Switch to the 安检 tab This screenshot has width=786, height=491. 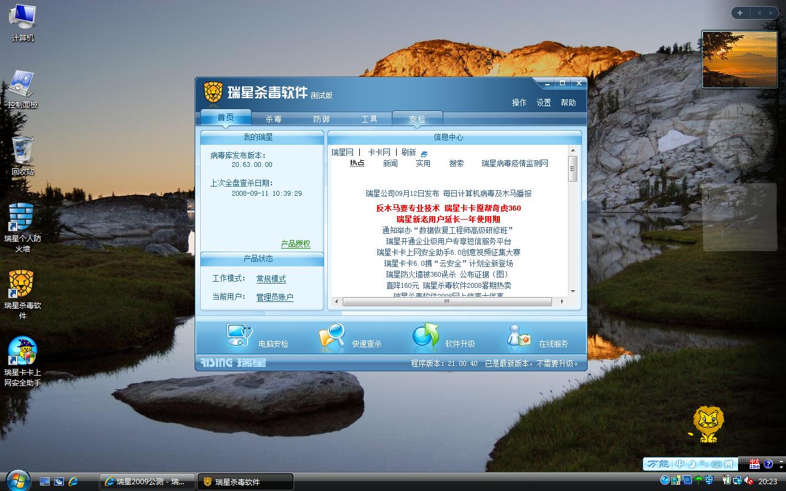point(417,119)
